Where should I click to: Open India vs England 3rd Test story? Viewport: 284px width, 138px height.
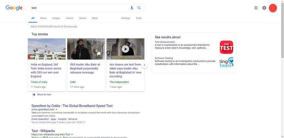(46, 70)
